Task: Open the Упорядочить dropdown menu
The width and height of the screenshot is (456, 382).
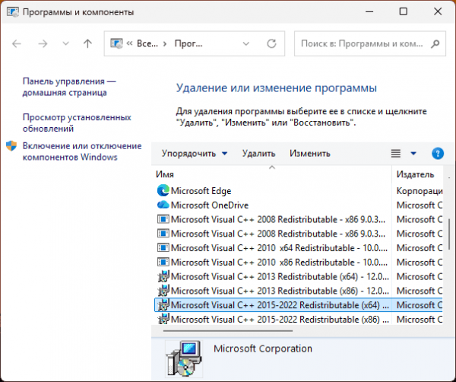Action: tap(195, 154)
